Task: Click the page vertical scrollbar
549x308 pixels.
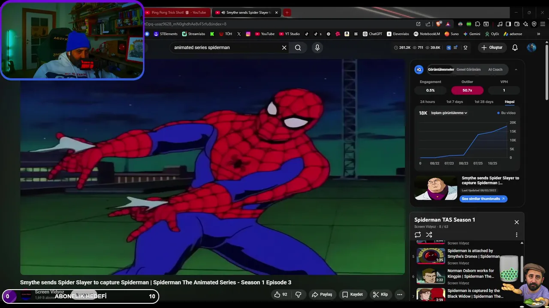Action: 546,73
